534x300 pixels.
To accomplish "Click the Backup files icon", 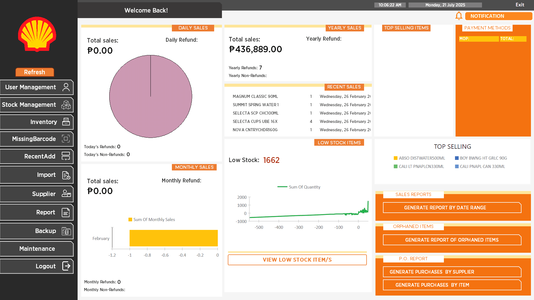I will [x=66, y=231].
